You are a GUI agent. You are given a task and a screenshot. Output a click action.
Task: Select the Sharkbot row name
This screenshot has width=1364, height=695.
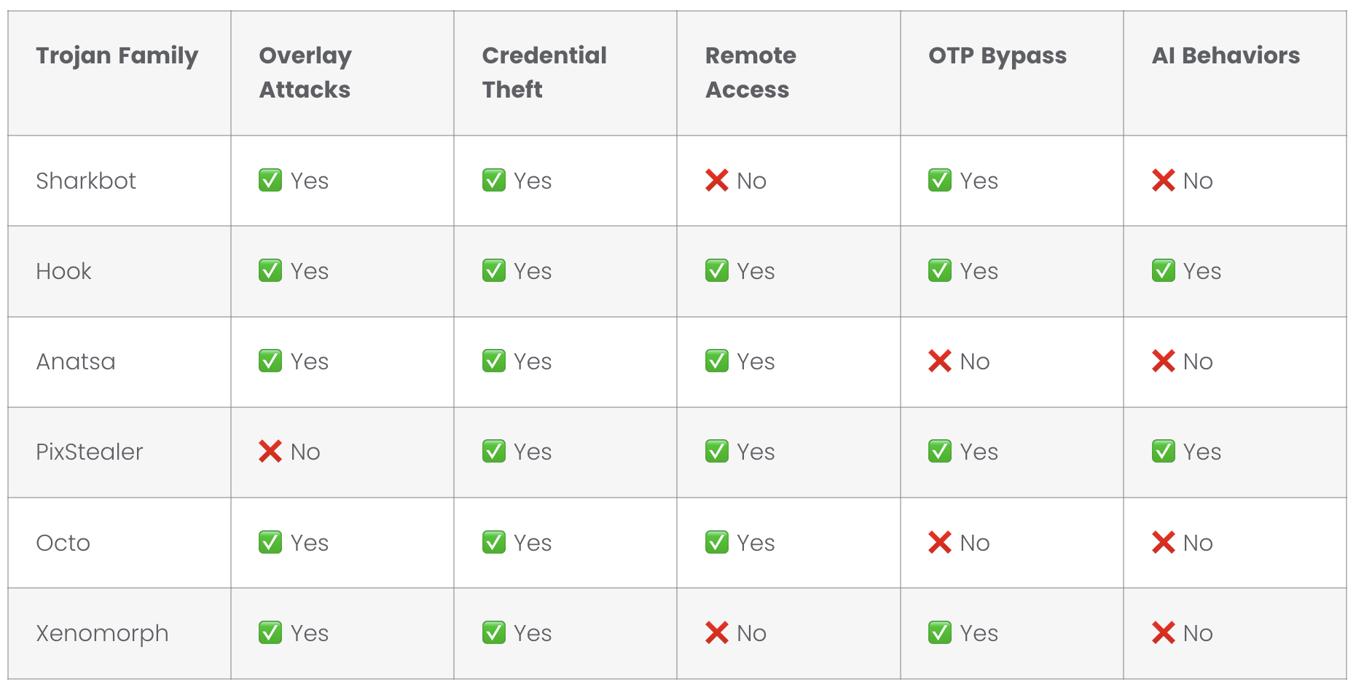86,181
